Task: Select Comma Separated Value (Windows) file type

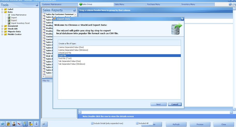Action: click(119, 50)
